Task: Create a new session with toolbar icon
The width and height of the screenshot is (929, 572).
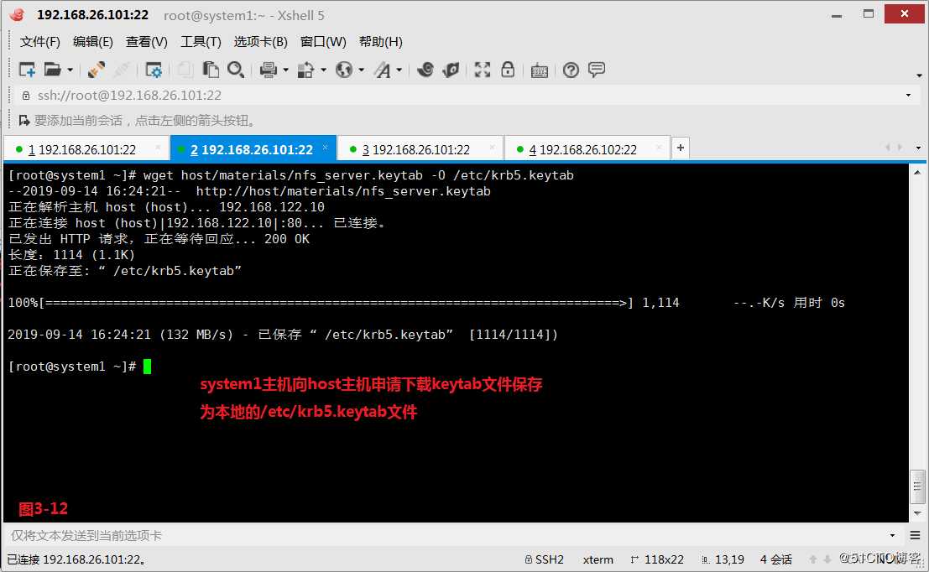Action: 27,70
